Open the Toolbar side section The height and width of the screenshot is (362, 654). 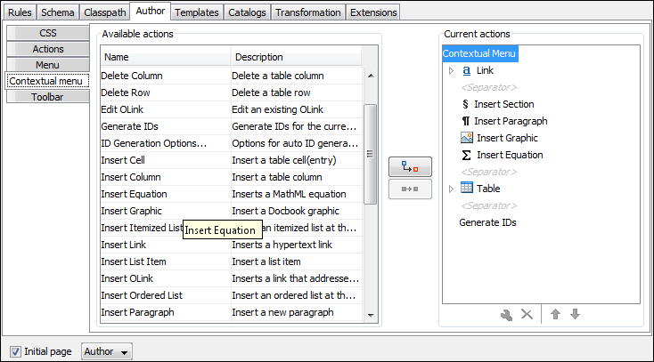(47, 96)
